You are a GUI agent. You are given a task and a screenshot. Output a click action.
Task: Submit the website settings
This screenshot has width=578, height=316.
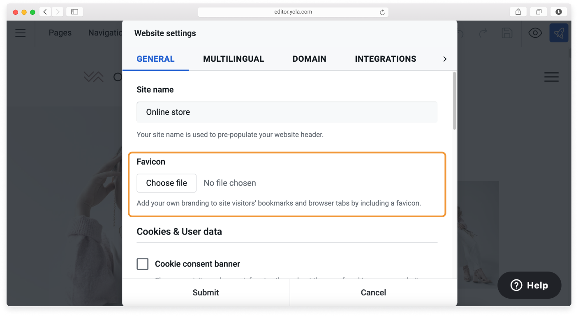tap(206, 293)
